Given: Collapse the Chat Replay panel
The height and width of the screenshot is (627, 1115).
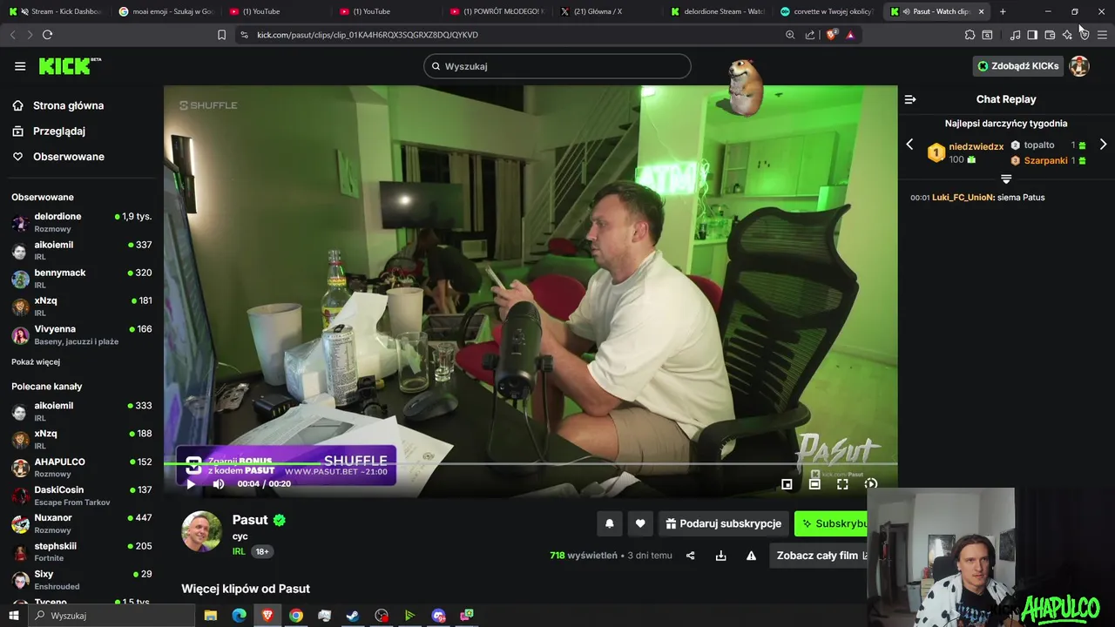Looking at the screenshot, I should pyautogui.click(x=910, y=99).
